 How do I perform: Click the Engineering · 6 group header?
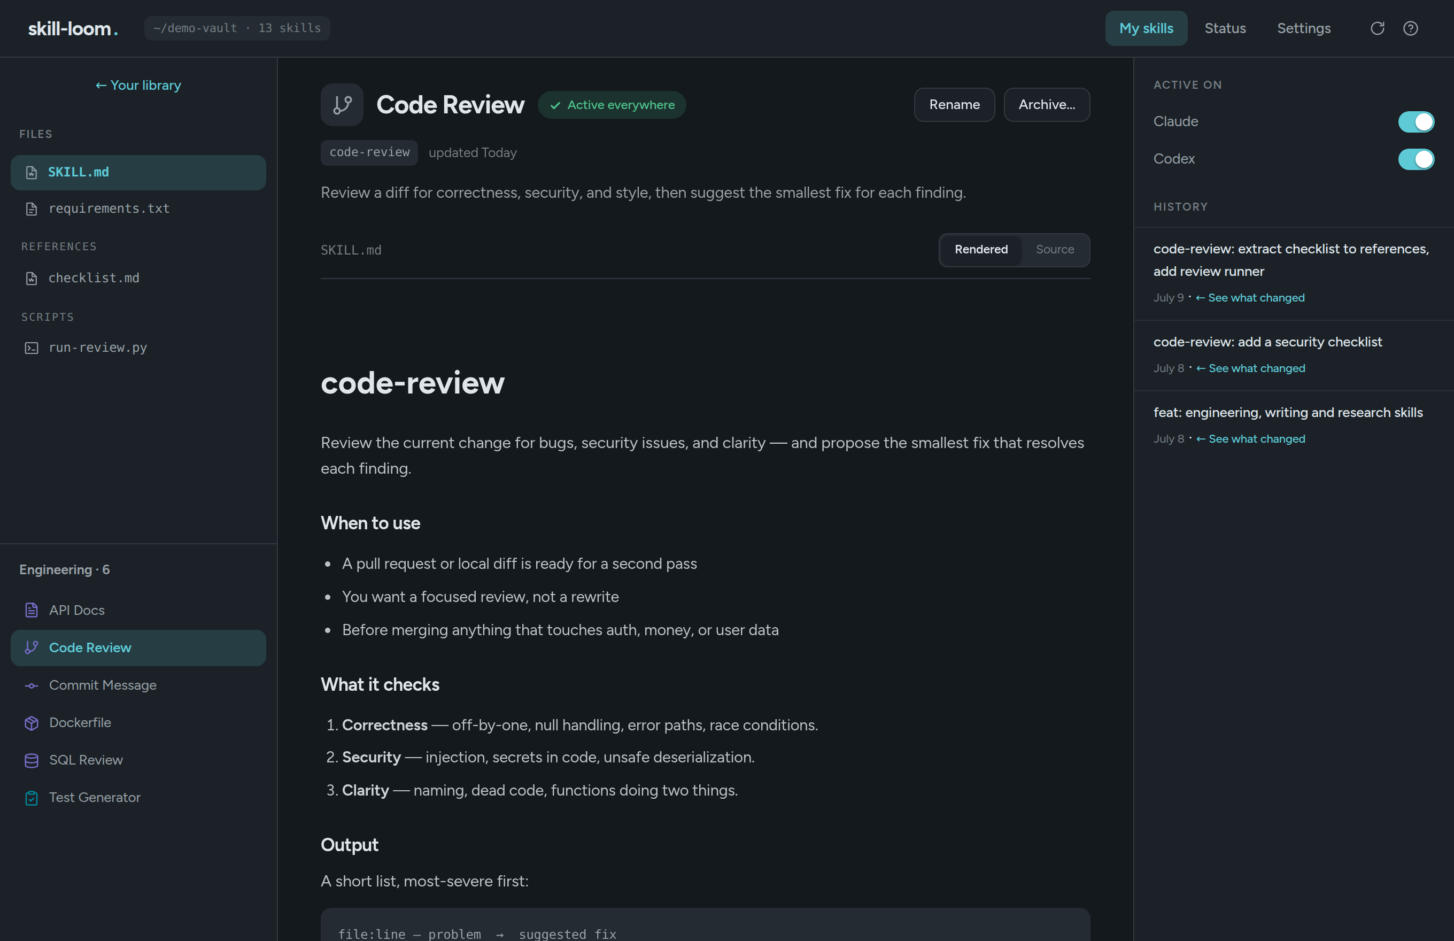click(65, 569)
